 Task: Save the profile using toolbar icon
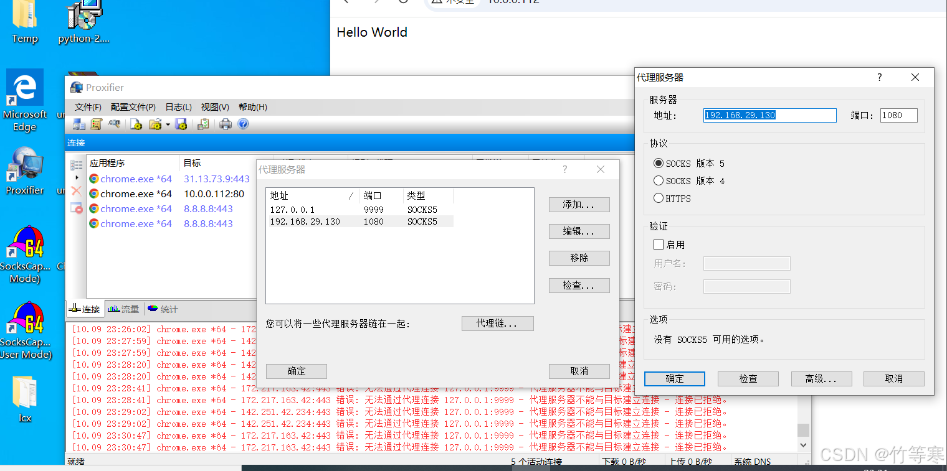[x=181, y=124]
